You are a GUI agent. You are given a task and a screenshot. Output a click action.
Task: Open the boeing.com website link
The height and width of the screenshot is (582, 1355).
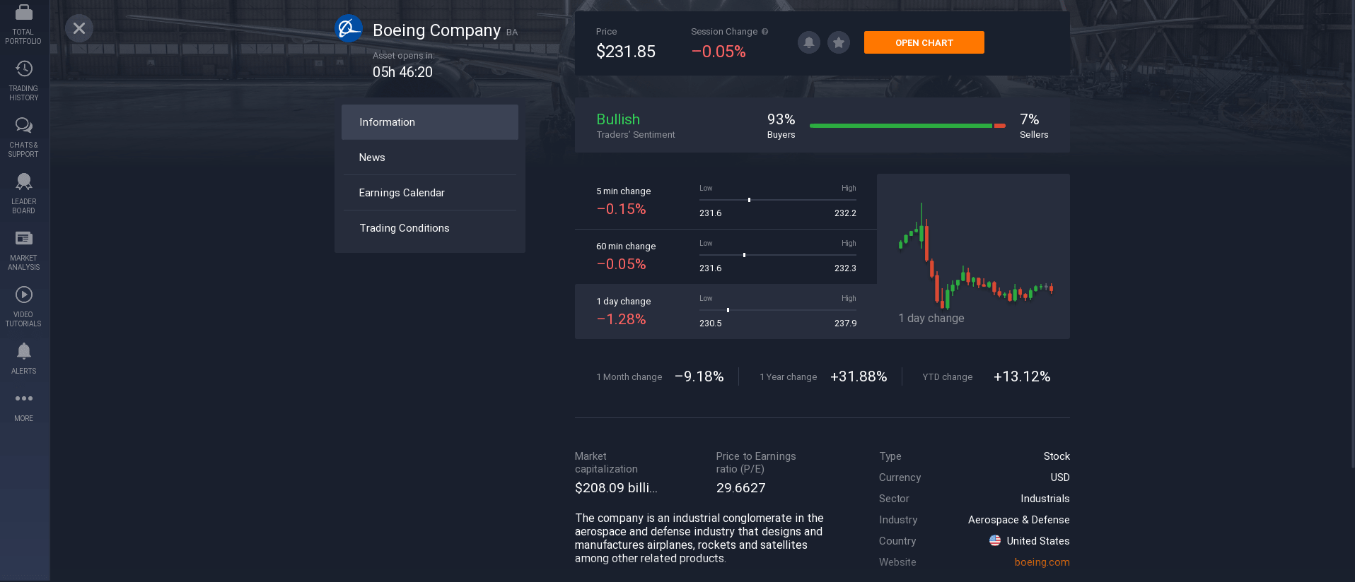(x=1042, y=562)
